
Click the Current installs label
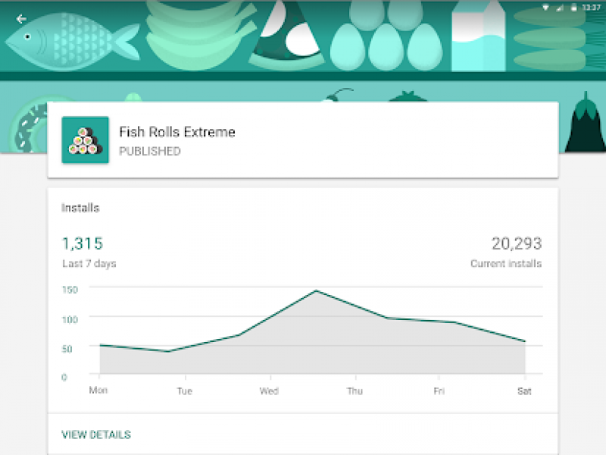pos(506,263)
